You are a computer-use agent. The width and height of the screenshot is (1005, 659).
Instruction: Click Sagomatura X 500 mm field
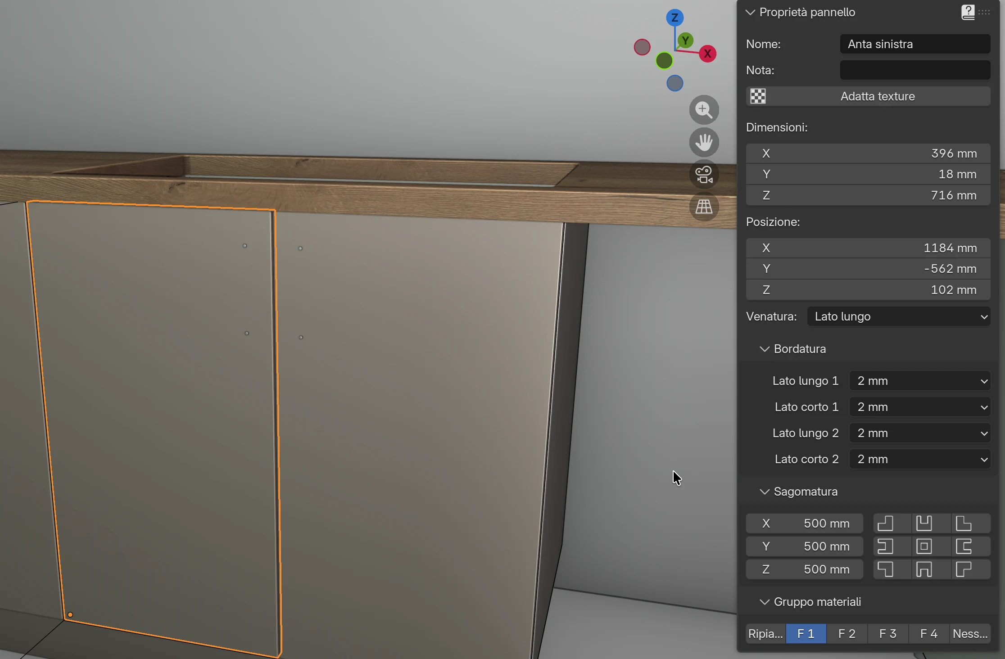(804, 523)
